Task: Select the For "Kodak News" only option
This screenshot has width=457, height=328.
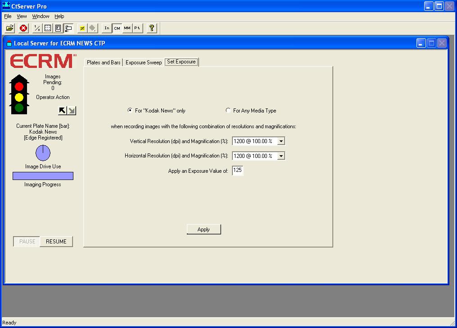Action: click(x=130, y=110)
